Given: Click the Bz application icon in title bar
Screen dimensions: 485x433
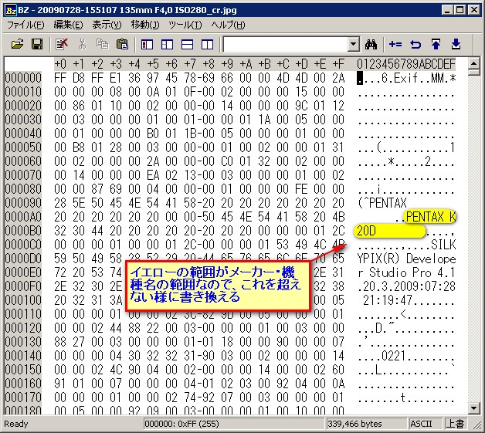Looking at the screenshot, I should tap(11, 10).
